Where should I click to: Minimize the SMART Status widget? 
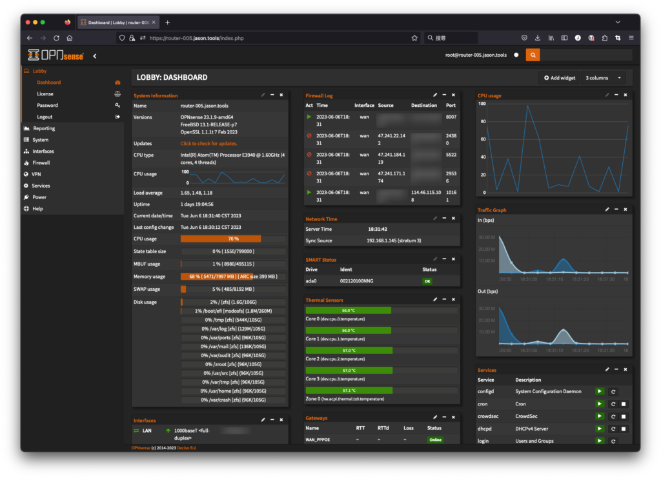[444, 259]
